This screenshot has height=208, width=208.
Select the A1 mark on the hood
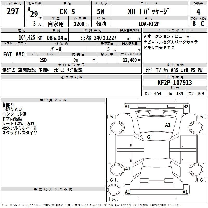168,125
